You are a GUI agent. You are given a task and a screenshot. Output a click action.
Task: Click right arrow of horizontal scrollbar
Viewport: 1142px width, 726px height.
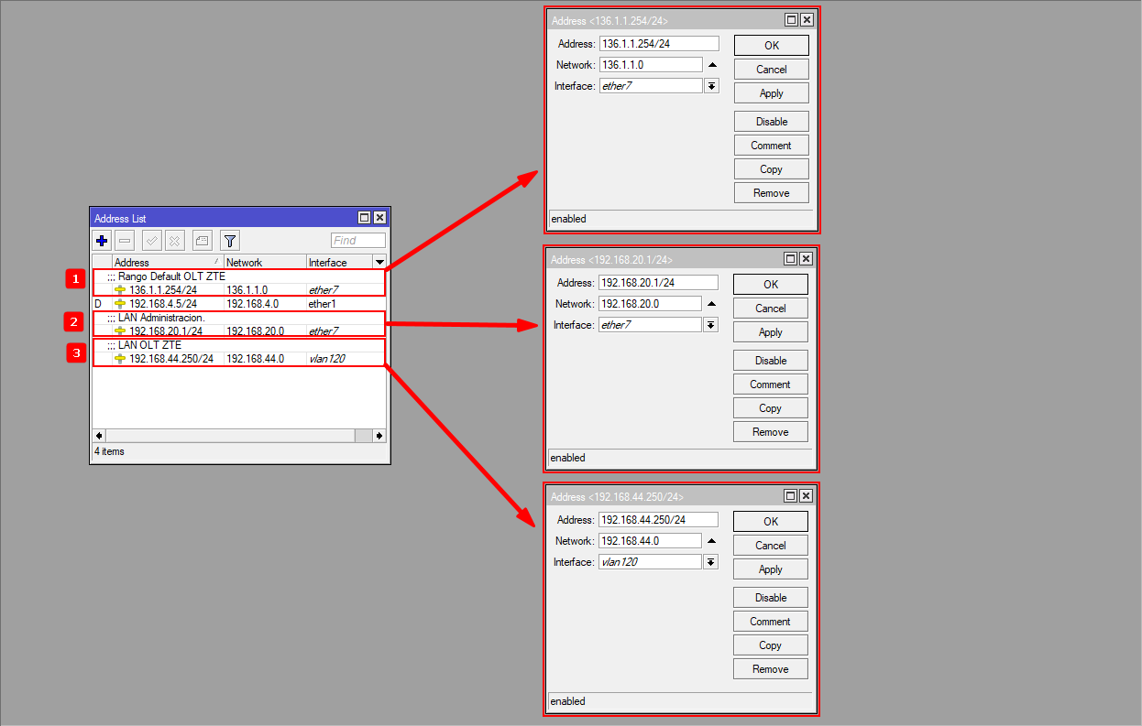click(x=379, y=436)
